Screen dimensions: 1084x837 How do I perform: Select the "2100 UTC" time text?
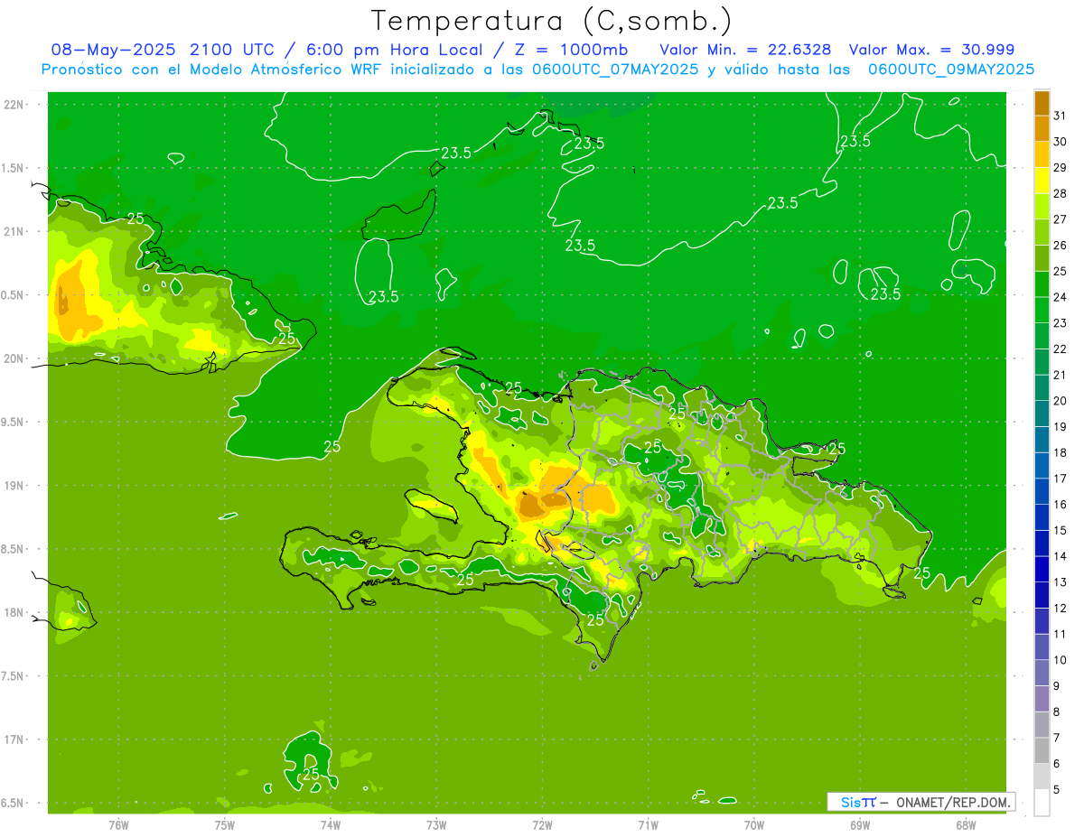235,50
